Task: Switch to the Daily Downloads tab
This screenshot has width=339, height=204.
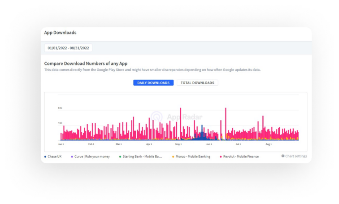Action: [x=153, y=83]
